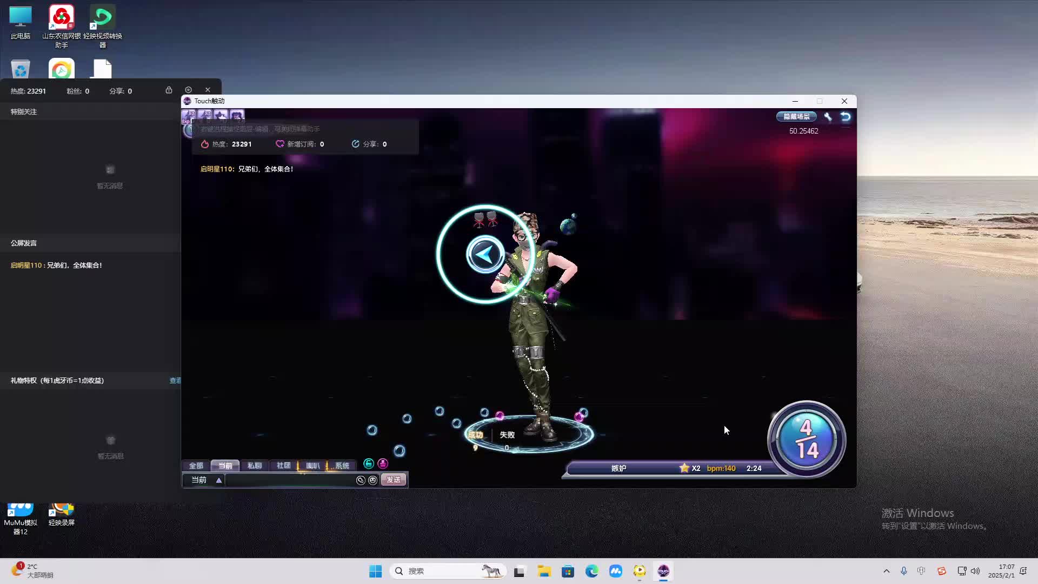This screenshot has width=1038, height=584.
Task: Open the emoji picker beside the chat input
Action: coord(372,480)
